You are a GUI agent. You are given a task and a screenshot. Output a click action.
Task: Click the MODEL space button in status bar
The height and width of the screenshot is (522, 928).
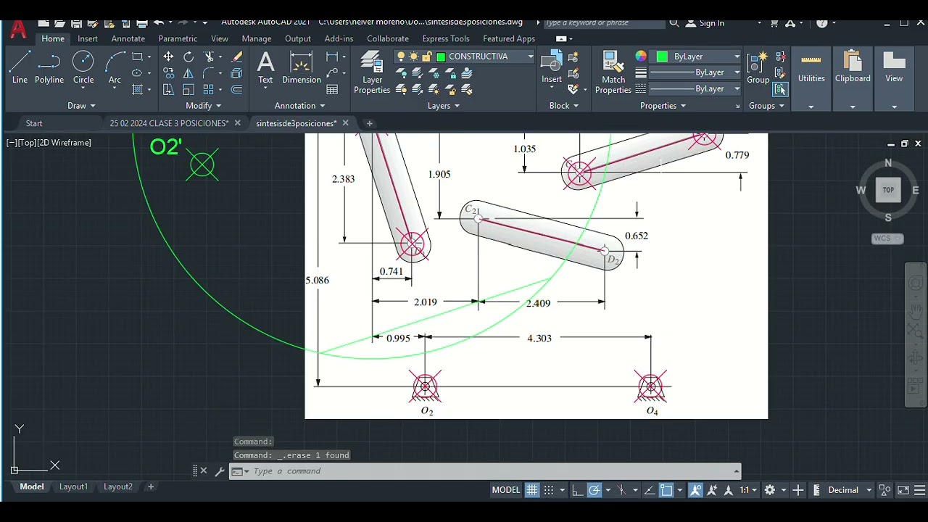click(x=506, y=490)
